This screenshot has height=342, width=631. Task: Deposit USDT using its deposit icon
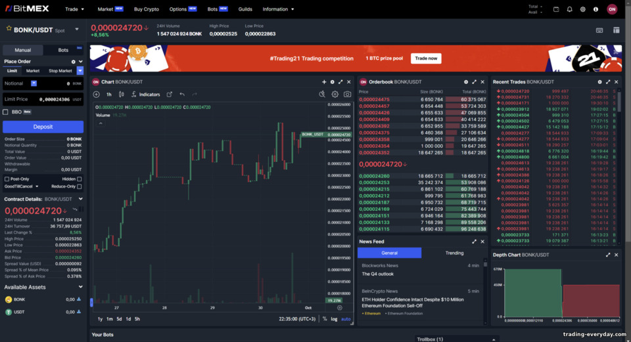pyautogui.click(x=79, y=311)
